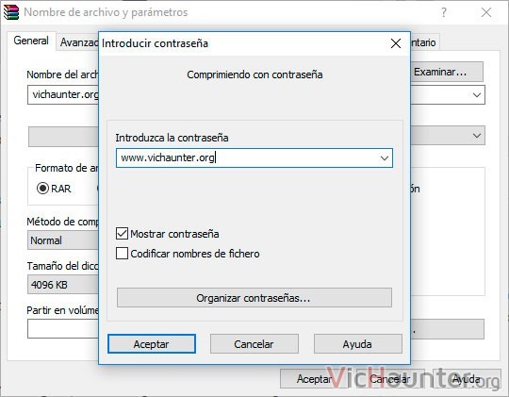Image resolution: width=509 pixels, height=397 pixels.
Task: Click the WinRAR books icon in title bar
Action: [11, 12]
